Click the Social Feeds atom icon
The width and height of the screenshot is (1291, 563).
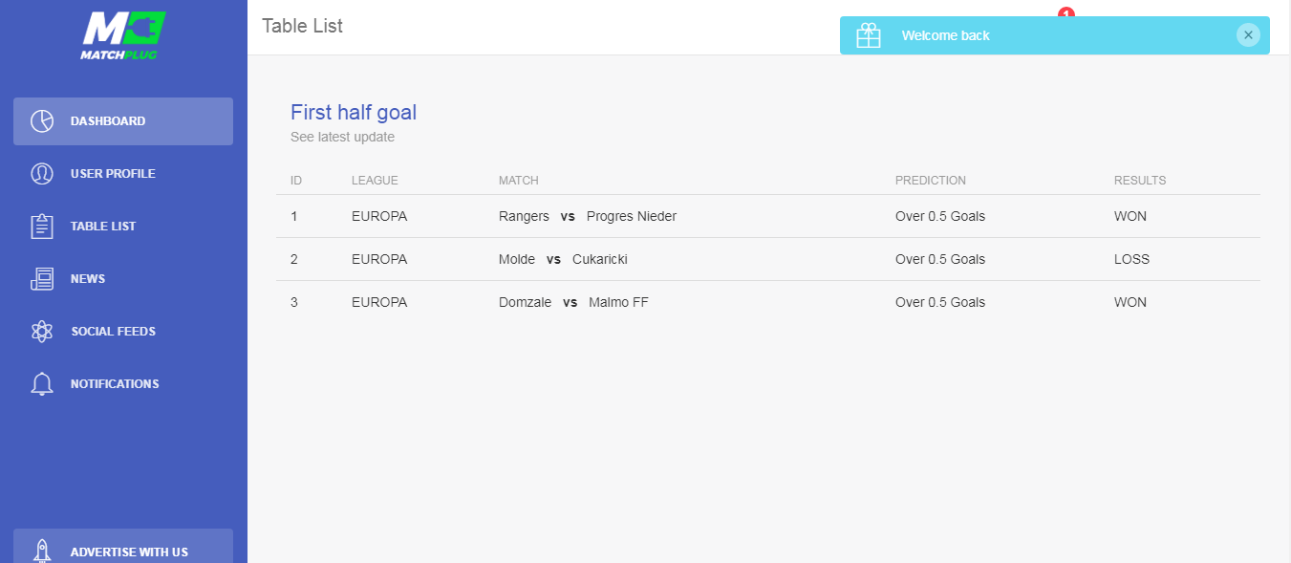(41, 332)
